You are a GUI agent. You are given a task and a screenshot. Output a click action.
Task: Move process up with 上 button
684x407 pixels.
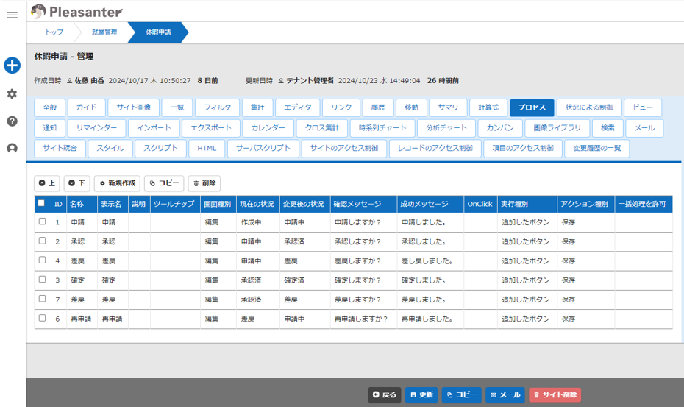tap(47, 183)
